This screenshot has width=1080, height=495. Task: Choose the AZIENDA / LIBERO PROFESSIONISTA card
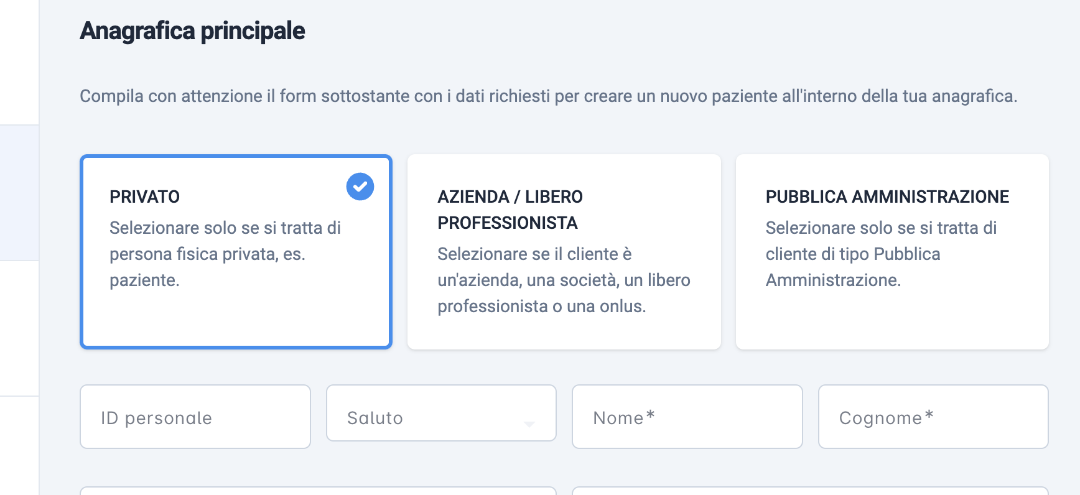564,252
